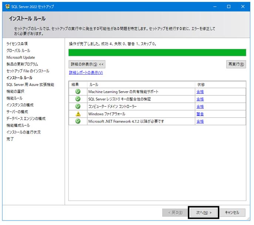254x225 pixels.
Task: Select セットアップ File のインストール step
Action: [x=28, y=71]
